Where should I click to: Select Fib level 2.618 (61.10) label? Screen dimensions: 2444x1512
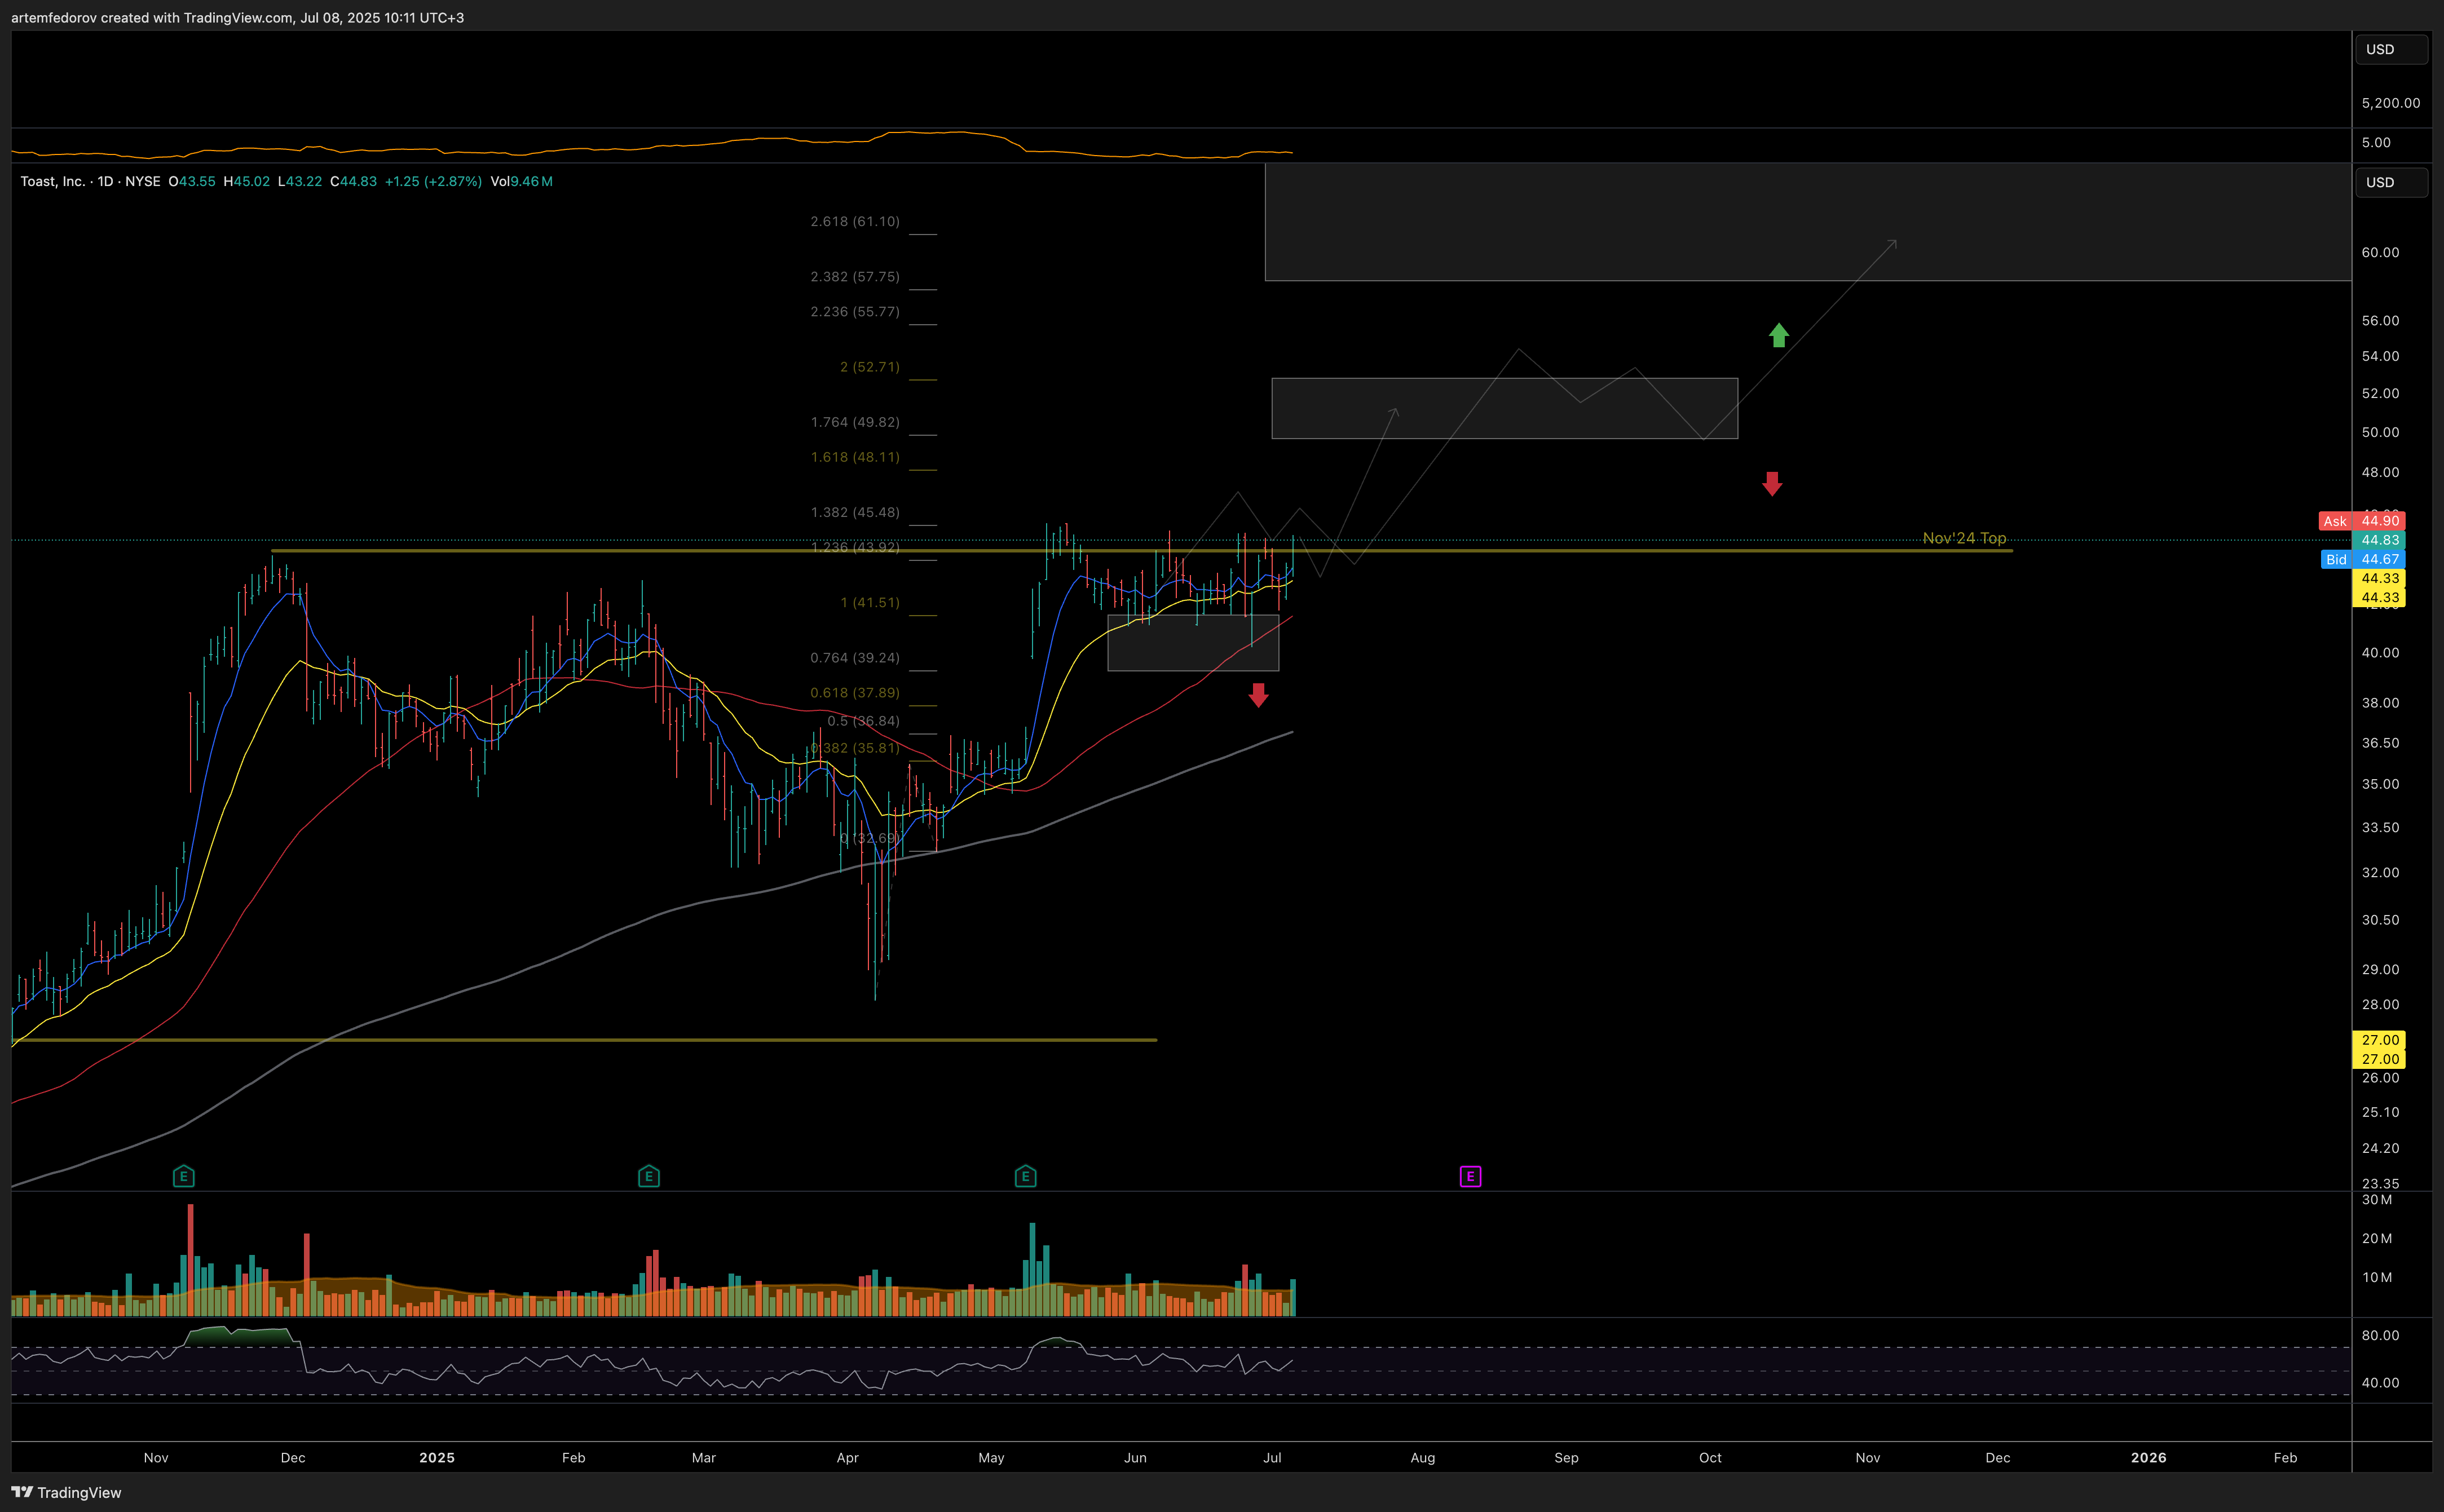coord(855,221)
